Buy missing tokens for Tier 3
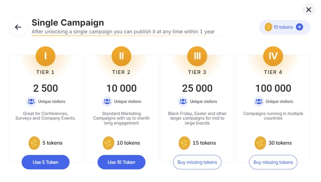321x182 pixels. click(x=197, y=162)
